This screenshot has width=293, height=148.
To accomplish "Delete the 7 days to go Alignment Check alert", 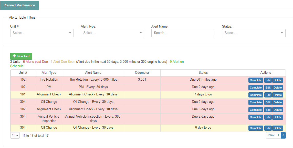I will 277,95.
